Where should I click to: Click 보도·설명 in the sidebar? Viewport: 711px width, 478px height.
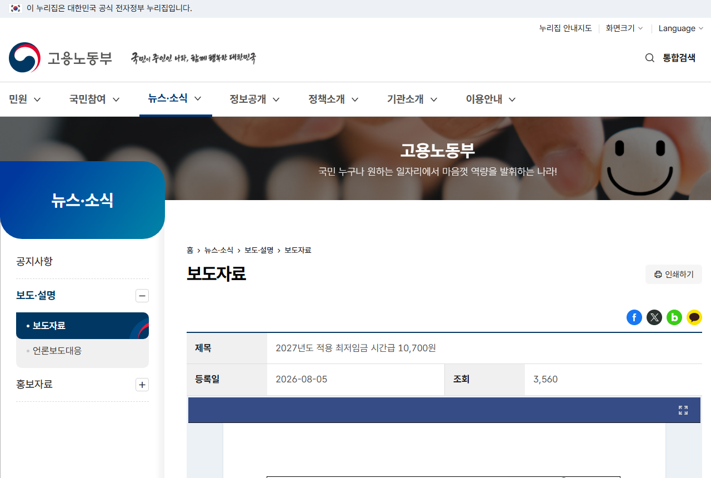36,295
